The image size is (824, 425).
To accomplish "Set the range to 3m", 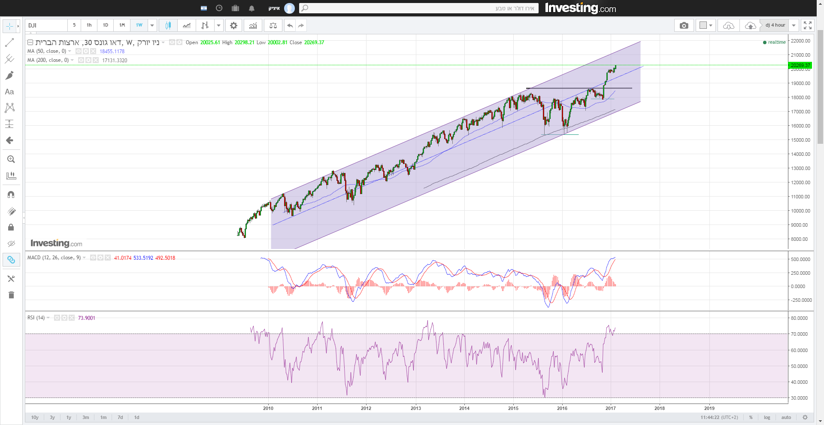I will click(x=86, y=417).
